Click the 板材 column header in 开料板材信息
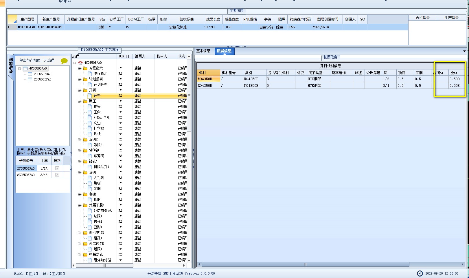Screen dimensions: 469x278 [x=208, y=73]
